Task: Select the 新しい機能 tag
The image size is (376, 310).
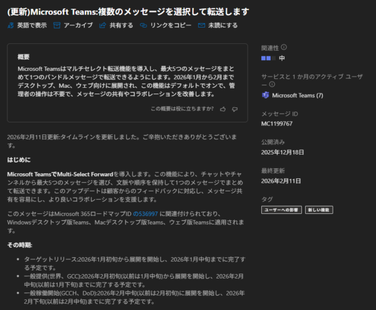Action: (x=320, y=210)
